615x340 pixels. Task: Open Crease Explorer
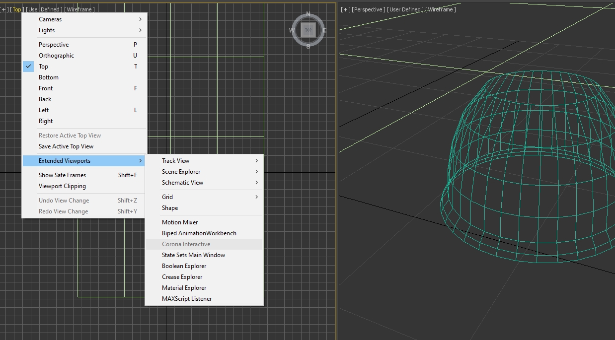point(204,277)
